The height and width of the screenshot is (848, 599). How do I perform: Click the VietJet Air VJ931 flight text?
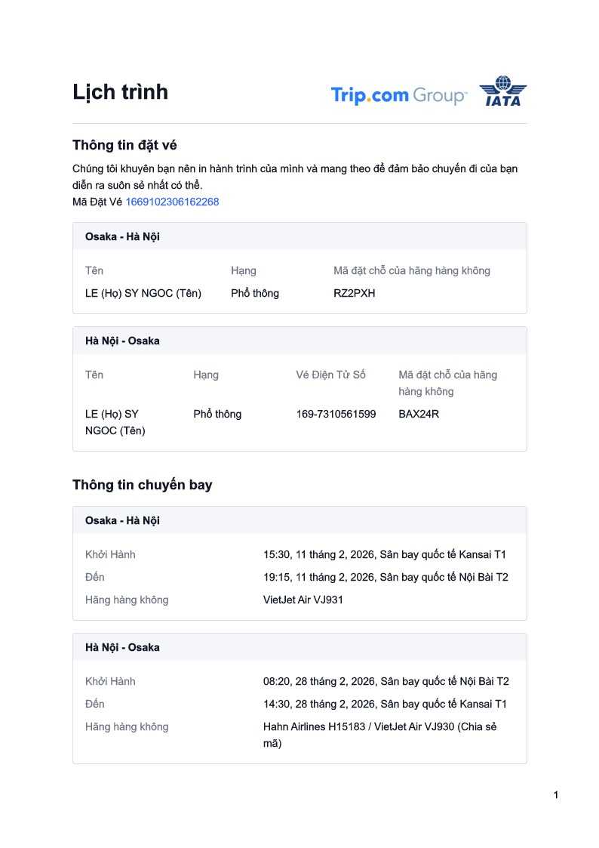pos(303,600)
